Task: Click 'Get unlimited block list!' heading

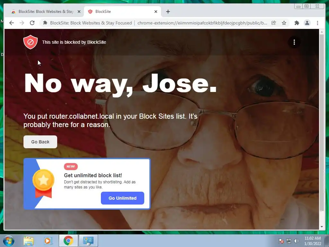Action: pos(93,175)
